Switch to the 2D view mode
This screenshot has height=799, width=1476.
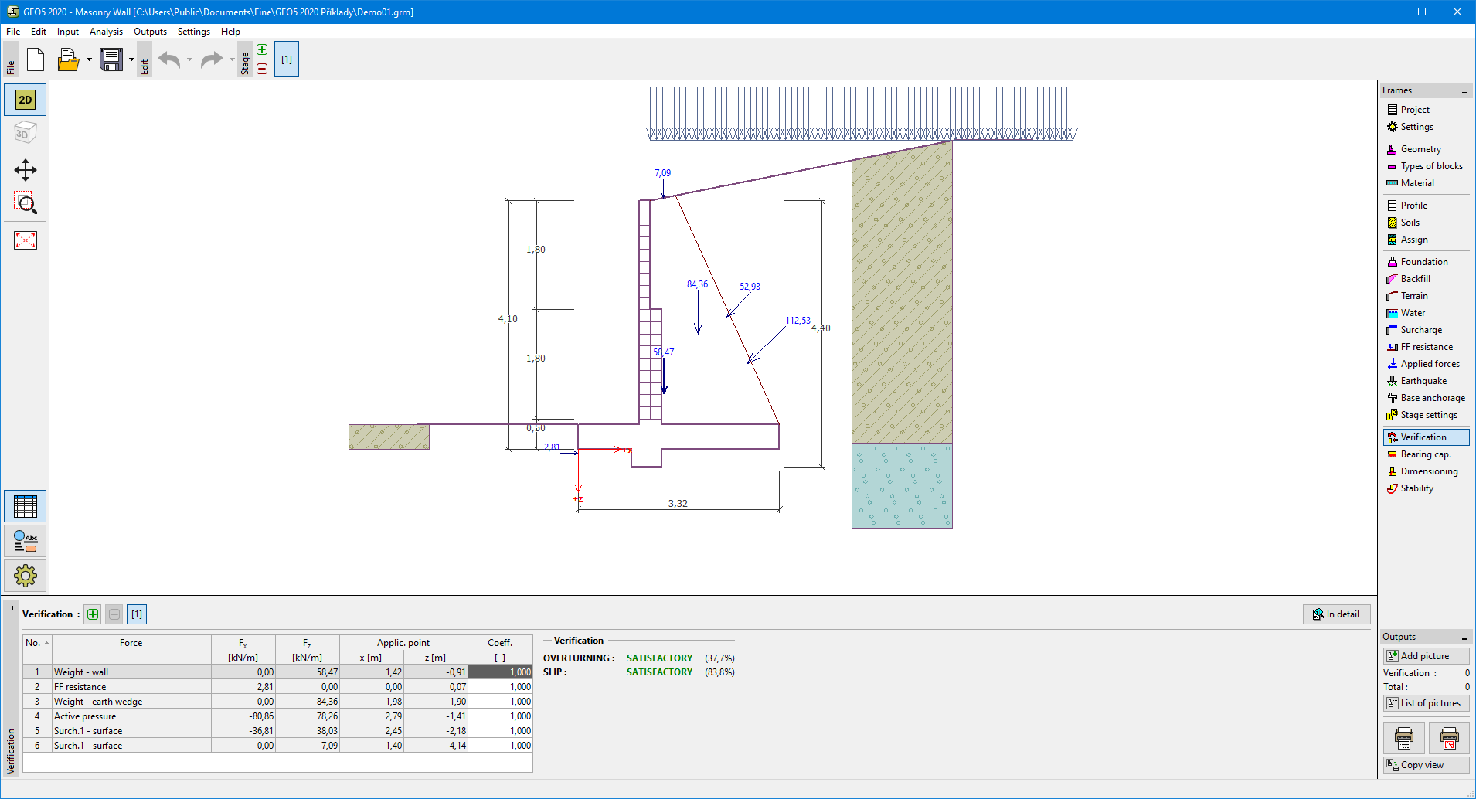pos(26,100)
